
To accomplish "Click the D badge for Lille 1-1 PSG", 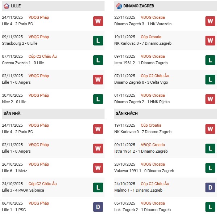I will coord(98,207).
